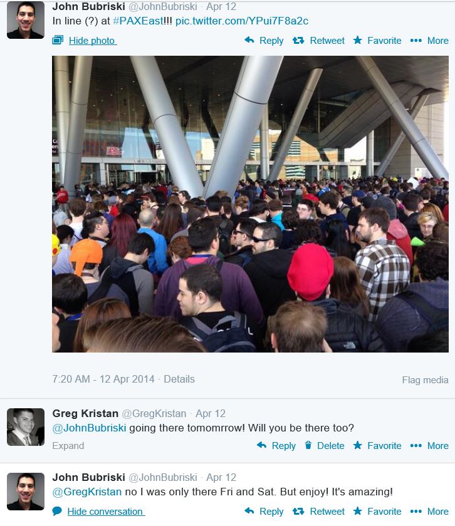Favorite John's 'But enjoy' reply
This screenshot has width=455, height=526.
[377, 511]
